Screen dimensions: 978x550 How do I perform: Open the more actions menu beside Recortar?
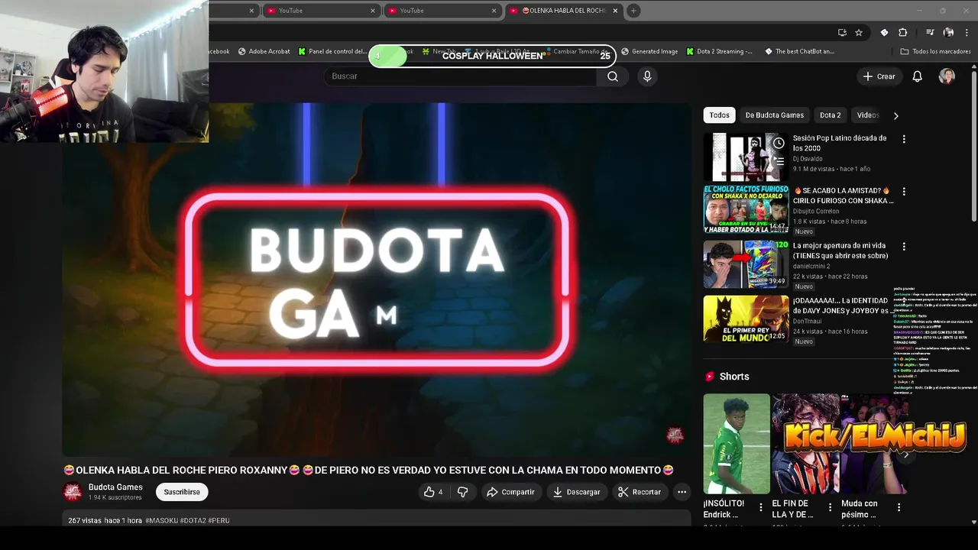(x=682, y=492)
